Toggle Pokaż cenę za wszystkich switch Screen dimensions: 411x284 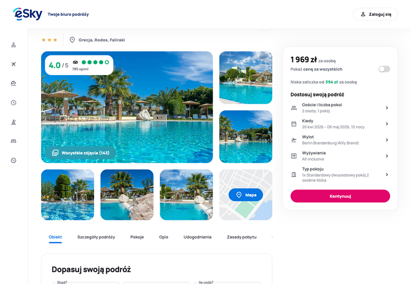384,69
